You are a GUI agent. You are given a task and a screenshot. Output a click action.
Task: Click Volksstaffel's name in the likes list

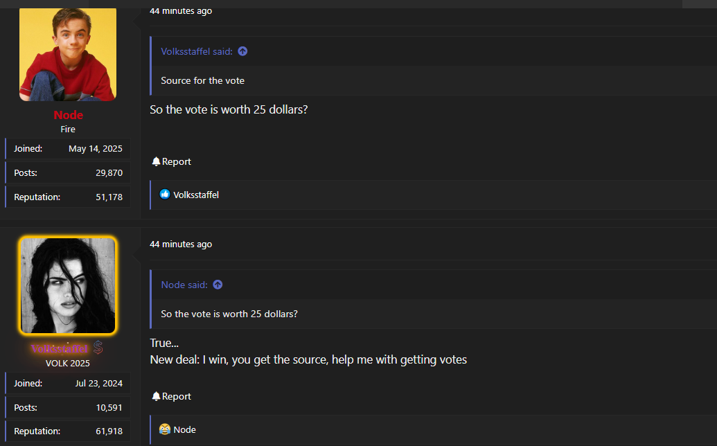[196, 195]
